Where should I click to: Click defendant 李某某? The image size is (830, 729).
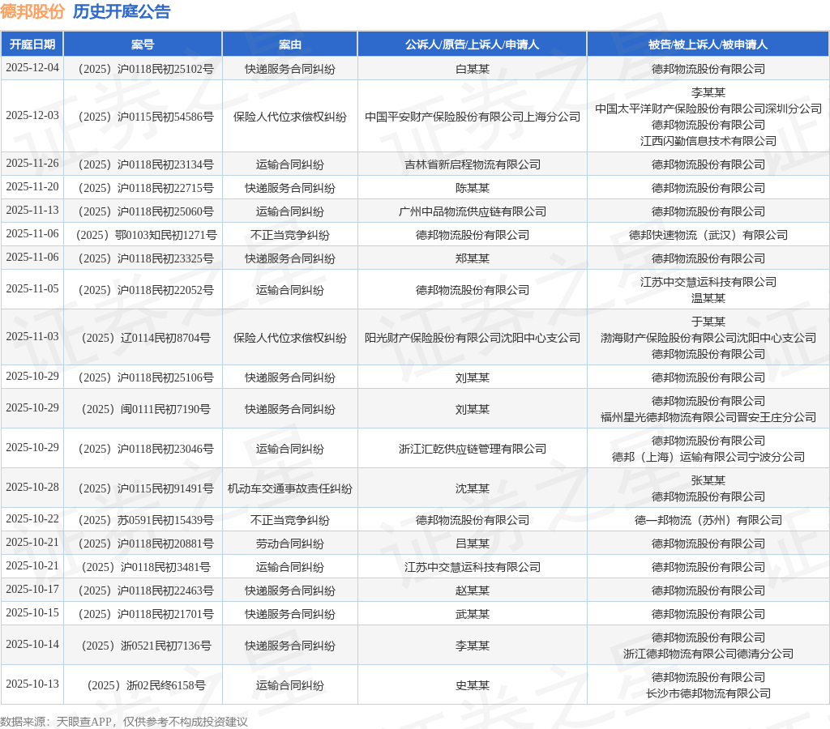pyautogui.click(x=708, y=92)
